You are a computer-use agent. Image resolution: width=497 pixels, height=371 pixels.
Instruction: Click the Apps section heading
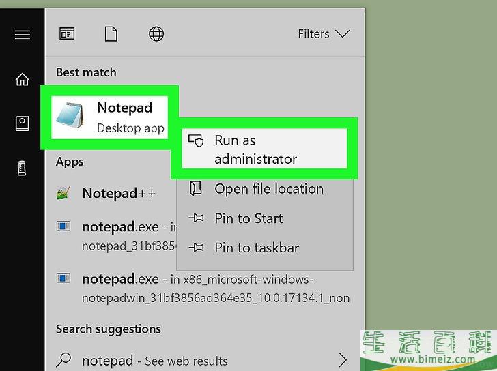(70, 162)
